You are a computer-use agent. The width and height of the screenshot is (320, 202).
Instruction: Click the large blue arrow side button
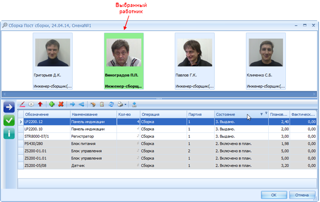point(9,107)
